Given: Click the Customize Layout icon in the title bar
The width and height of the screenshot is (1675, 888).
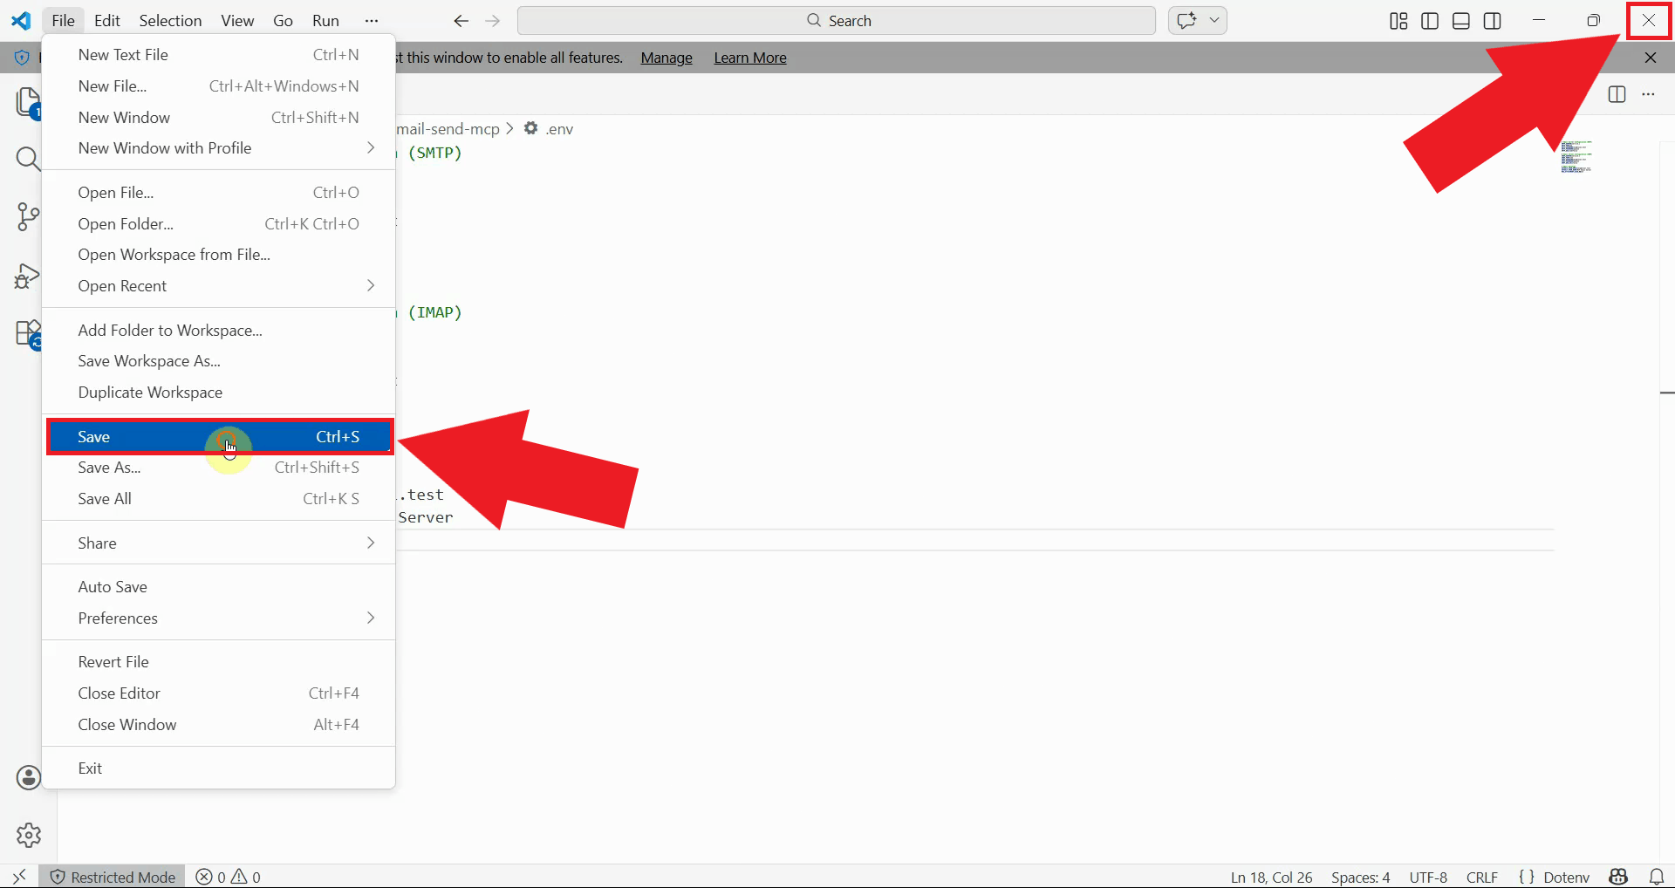Looking at the screenshot, I should (x=1397, y=20).
